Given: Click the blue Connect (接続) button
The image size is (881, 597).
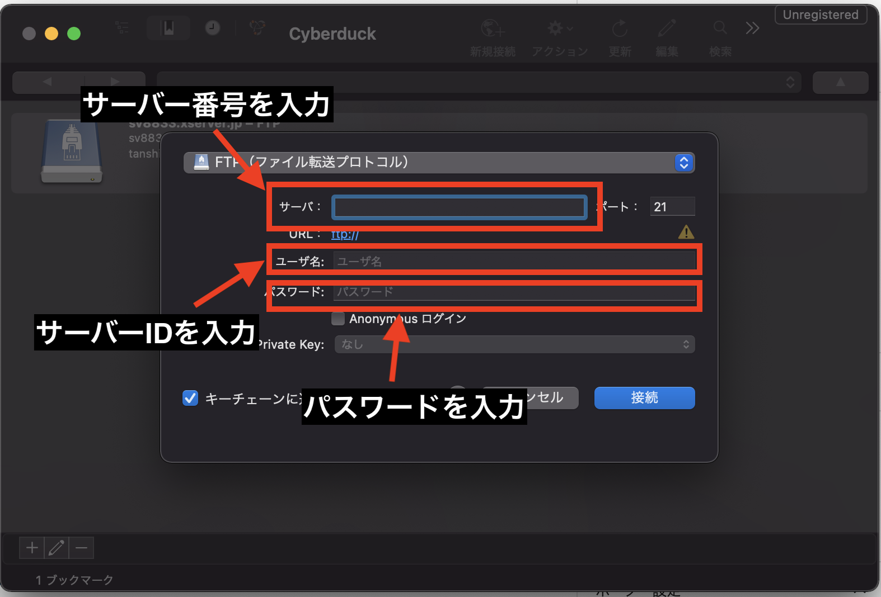Looking at the screenshot, I should [645, 398].
